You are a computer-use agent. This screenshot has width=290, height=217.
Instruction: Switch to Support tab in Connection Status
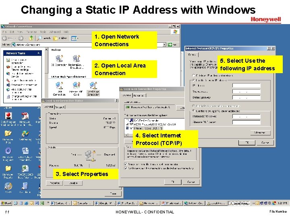[60, 107]
